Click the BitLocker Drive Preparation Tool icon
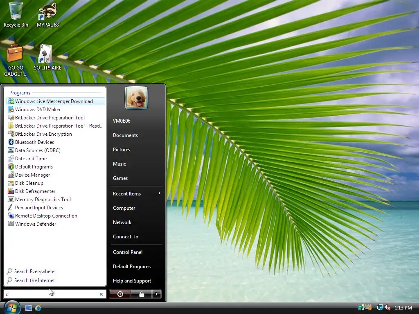The image size is (419, 314). tap(11, 117)
